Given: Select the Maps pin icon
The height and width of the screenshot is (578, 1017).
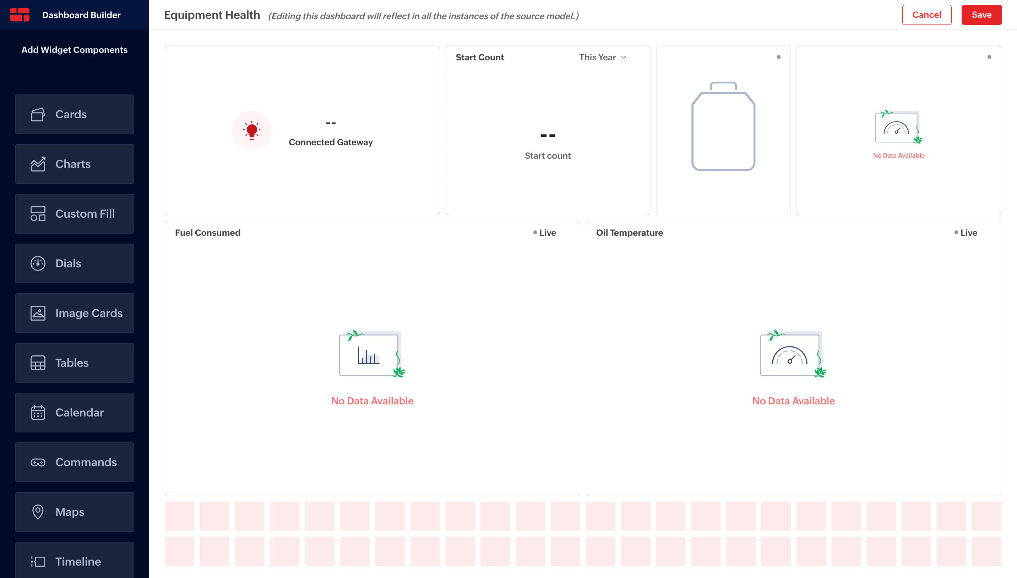Looking at the screenshot, I should pyautogui.click(x=38, y=512).
